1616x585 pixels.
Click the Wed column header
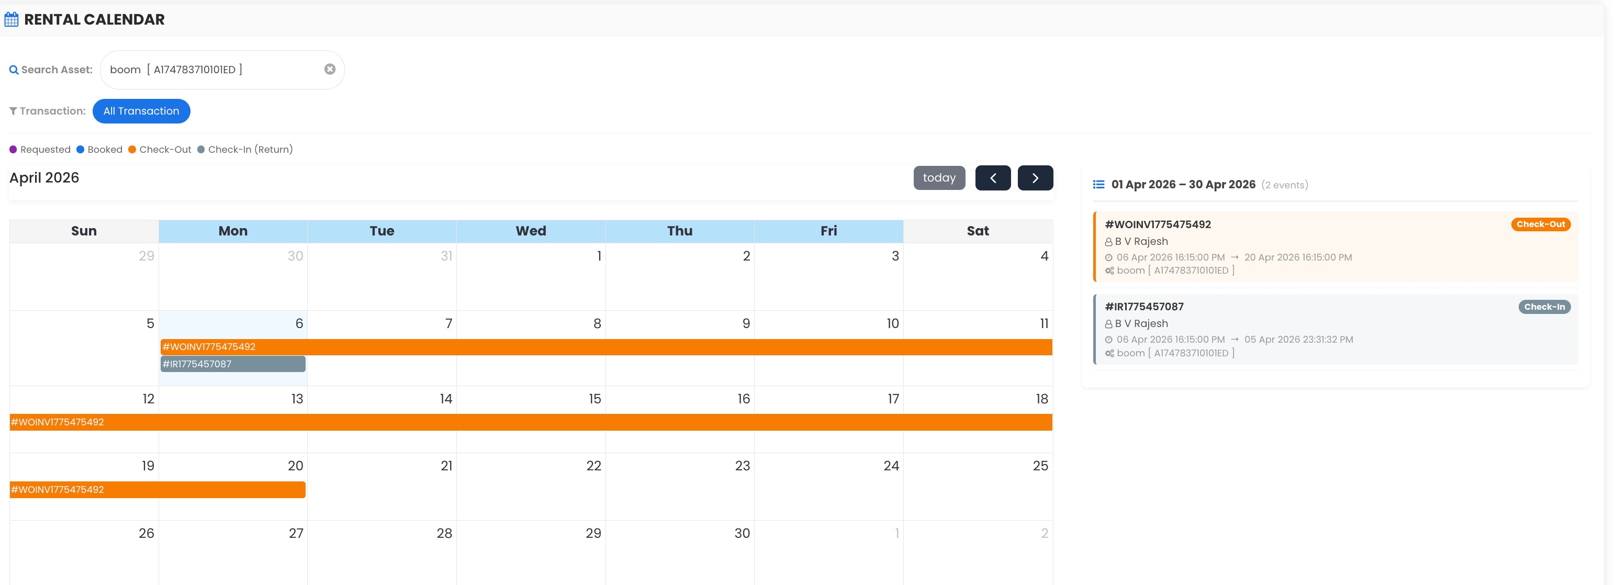coord(531,231)
